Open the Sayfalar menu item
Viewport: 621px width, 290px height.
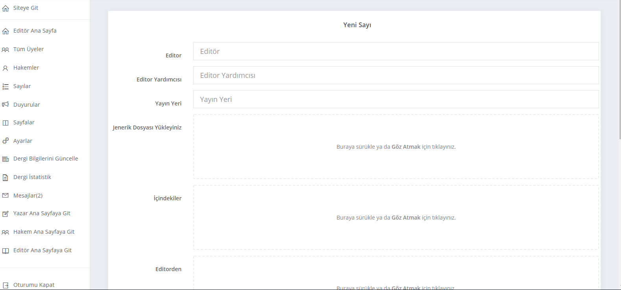tap(24, 122)
